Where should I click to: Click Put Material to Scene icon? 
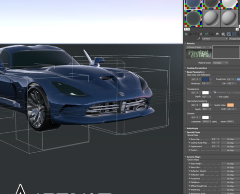click(x=190, y=34)
